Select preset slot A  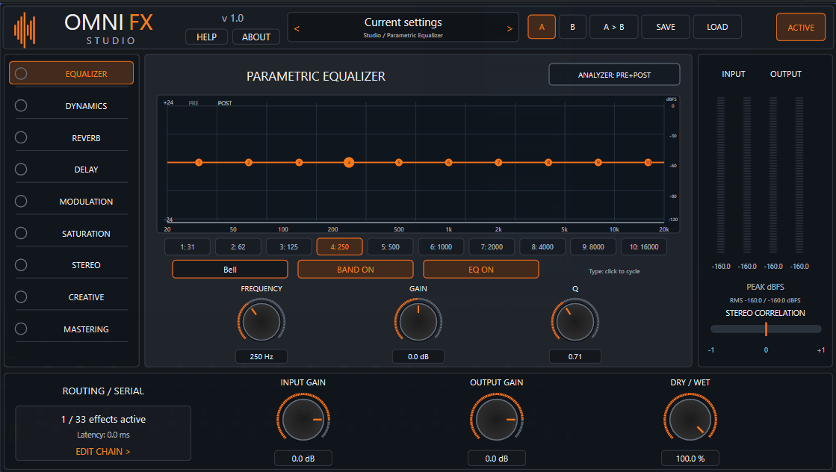click(542, 27)
